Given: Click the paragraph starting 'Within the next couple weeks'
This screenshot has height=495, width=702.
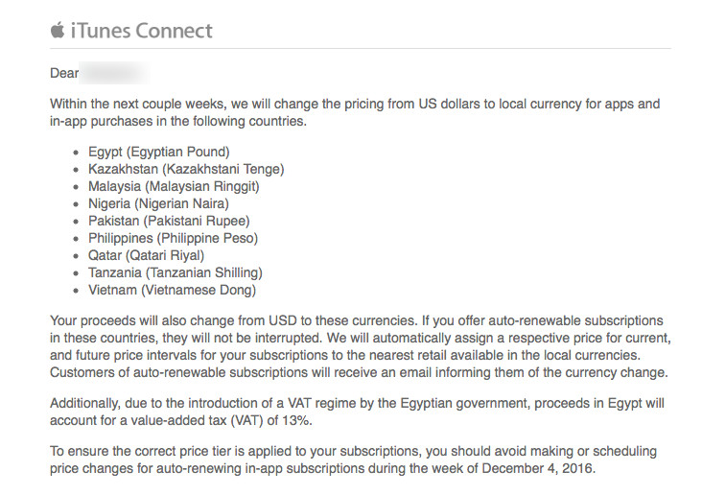Looking at the screenshot, I should pyautogui.click(x=355, y=111).
